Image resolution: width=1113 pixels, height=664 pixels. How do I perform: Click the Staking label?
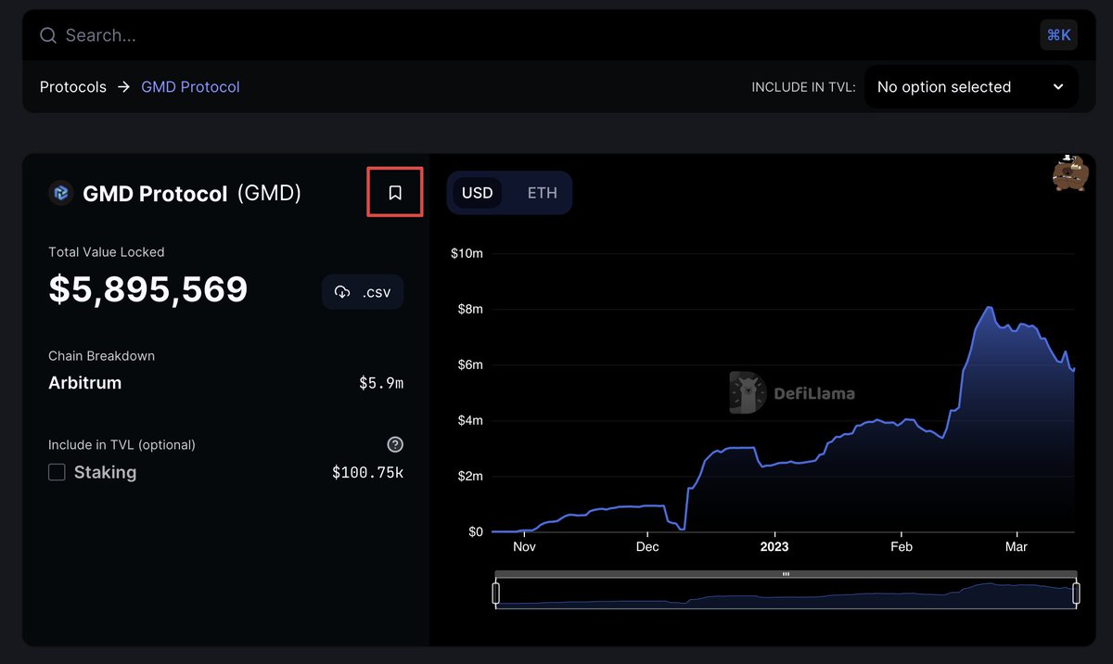pyautogui.click(x=105, y=472)
